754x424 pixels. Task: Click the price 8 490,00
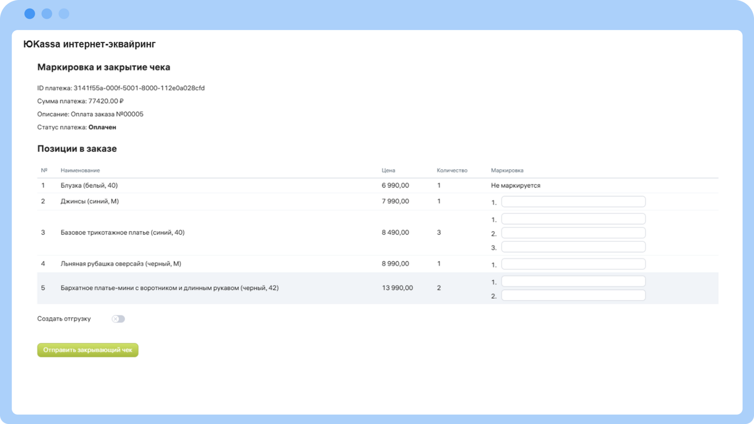click(x=395, y=232)
